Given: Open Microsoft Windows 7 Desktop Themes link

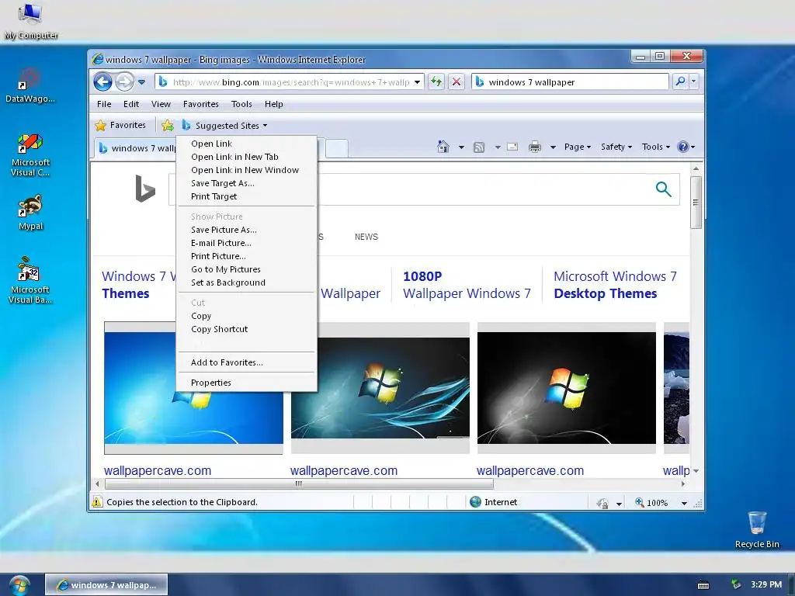Looking at the screenshot, I should coord(615,285).
